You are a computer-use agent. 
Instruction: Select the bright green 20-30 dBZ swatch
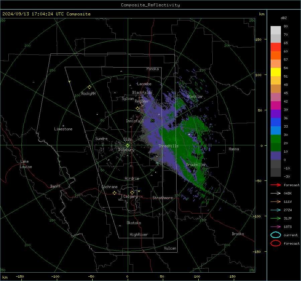[x=276, y=139]
